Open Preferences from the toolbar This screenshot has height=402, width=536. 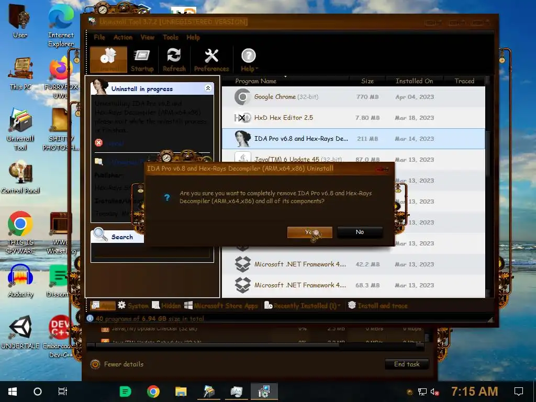coord(211,60)
